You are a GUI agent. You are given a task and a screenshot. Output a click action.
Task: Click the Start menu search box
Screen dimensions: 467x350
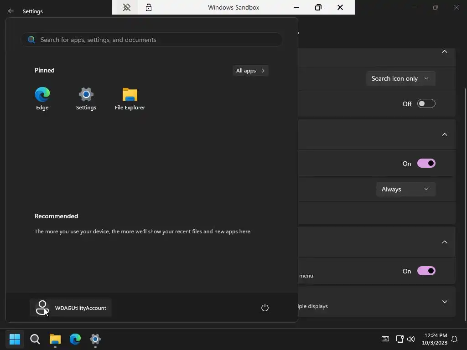[x=151, y=40]
